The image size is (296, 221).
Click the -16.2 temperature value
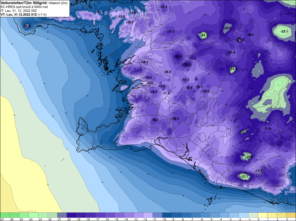[x=148, y=77]
